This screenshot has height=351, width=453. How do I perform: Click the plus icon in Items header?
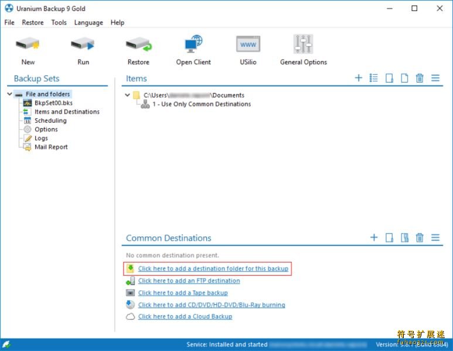click(x=358, y=78)
